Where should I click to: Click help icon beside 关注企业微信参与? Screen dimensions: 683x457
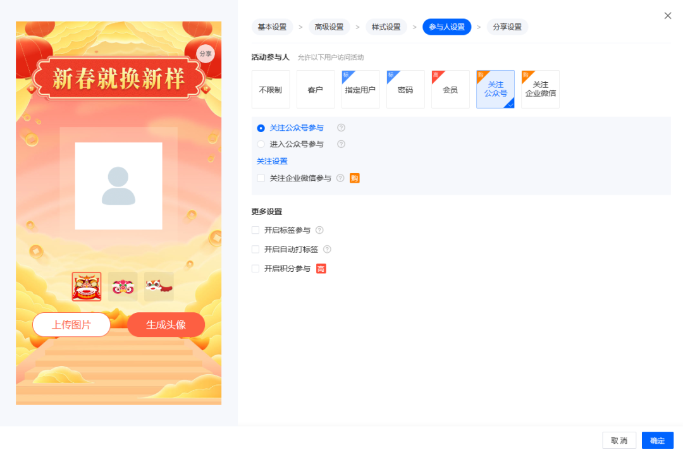(341, 178)
